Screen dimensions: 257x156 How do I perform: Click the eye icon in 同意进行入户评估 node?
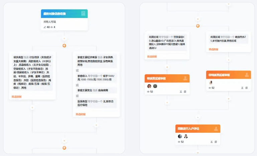pos(179,142)
